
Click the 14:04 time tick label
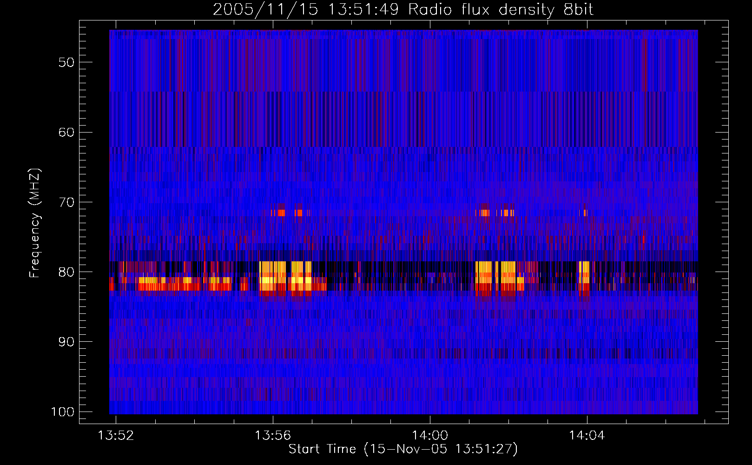click(x=587, y=435)
